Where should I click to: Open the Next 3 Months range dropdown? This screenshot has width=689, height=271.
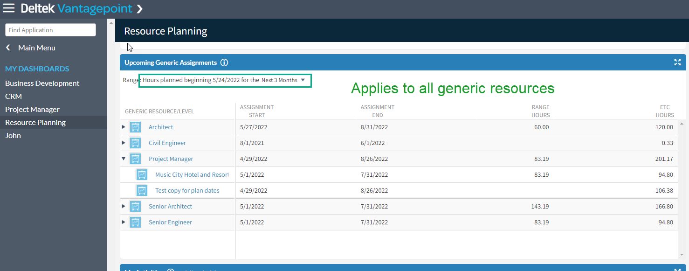point(283,80)
